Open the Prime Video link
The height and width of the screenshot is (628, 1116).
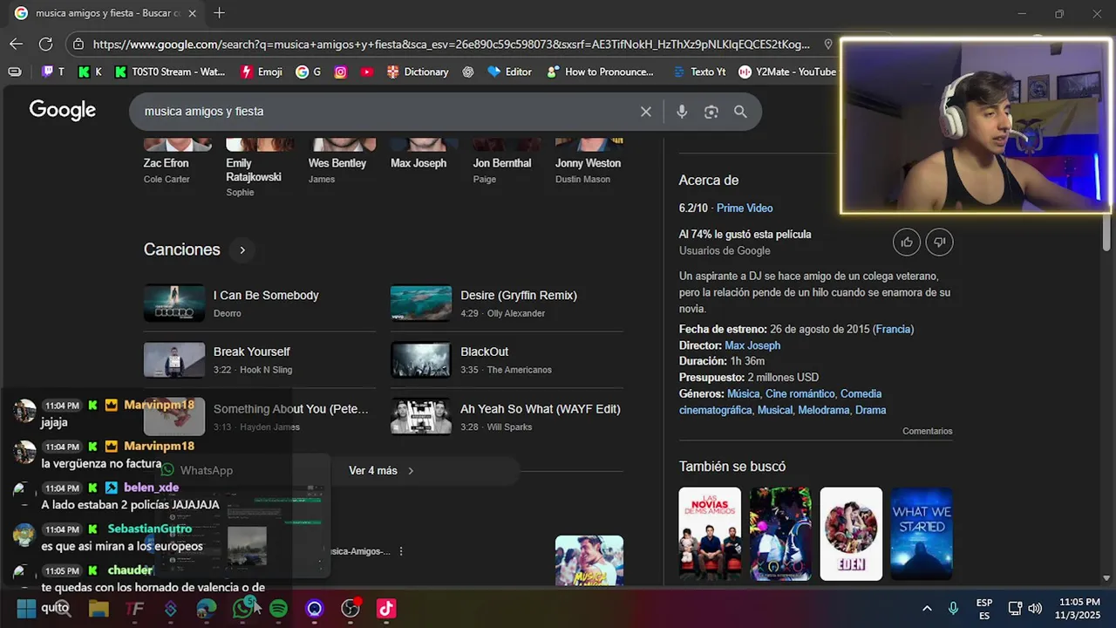coord(745,208)
